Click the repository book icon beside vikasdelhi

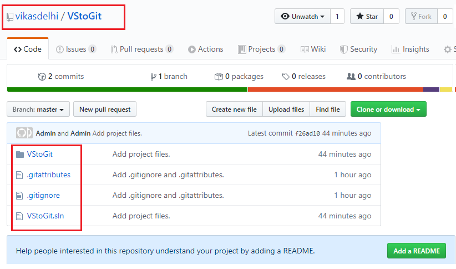pyautogui.click(x=10, y=17)
